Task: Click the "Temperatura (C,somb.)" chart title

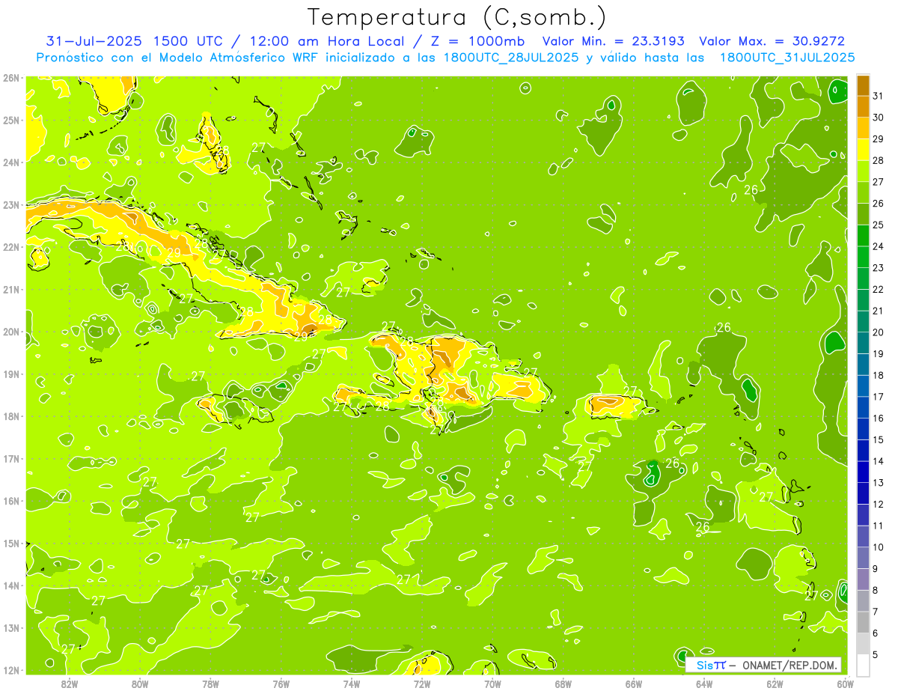Action: [x=456, y=17]
